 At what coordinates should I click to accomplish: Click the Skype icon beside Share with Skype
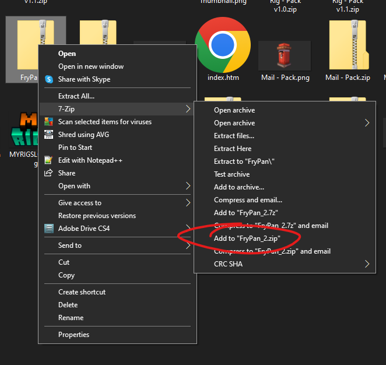click(49, 79)
